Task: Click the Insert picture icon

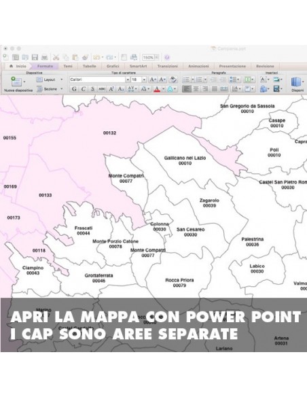Action: tap(276, 80)
